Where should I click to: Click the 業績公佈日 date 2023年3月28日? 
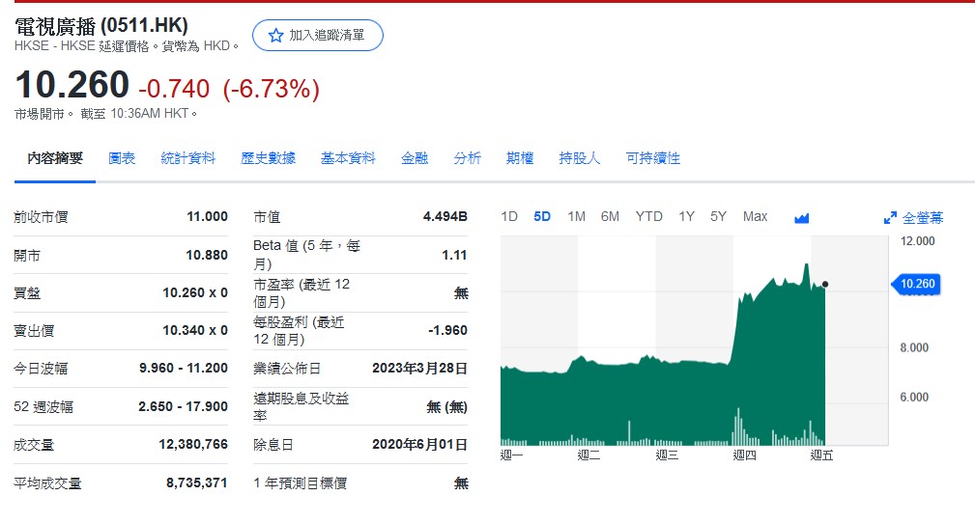[x=419, y=369]
